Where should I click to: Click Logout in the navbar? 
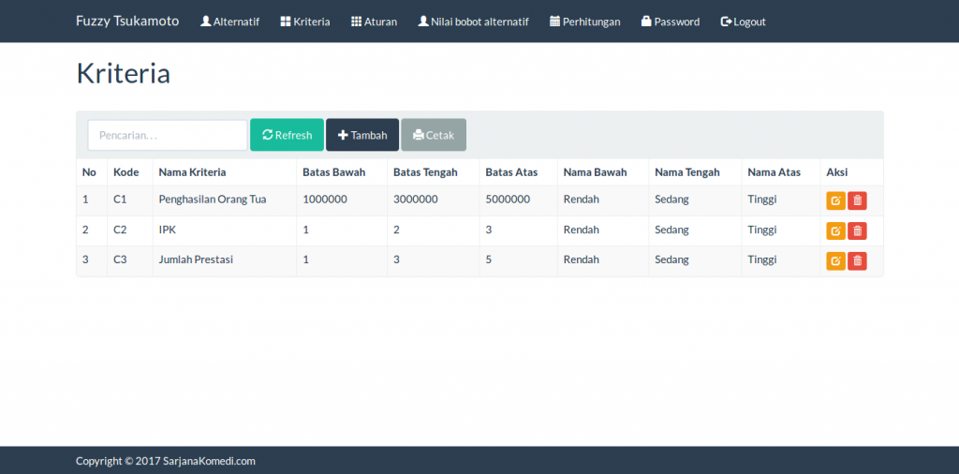743,22
